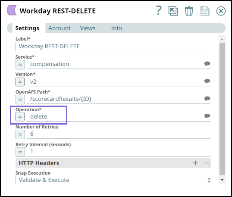232x197 pixels.
Task: Toggle expression mode for Service field
Action: (x=20, y=65)
